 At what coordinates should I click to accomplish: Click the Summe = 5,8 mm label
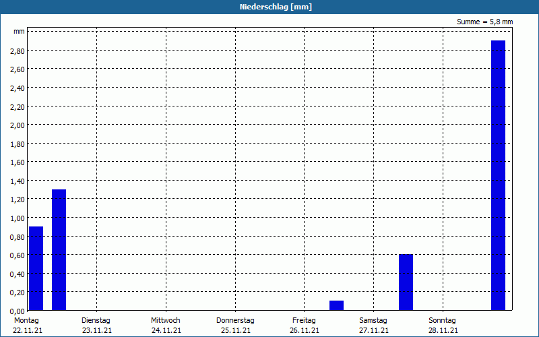point(484,22)
